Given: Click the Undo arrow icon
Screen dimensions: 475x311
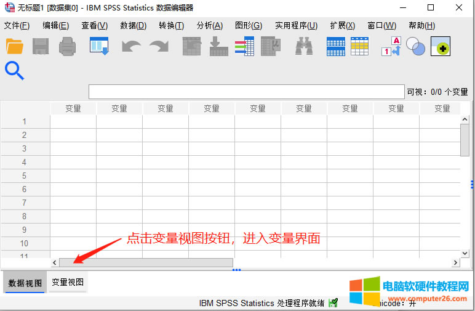Looking at the screenshot, I should (x=131, y=46).
